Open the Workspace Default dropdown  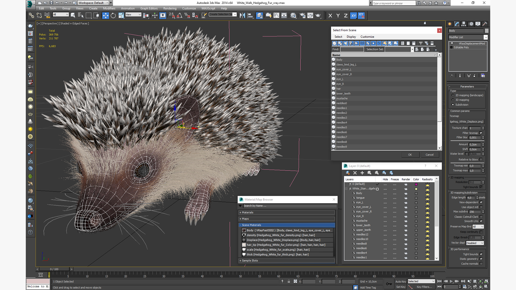click(93, 3)
